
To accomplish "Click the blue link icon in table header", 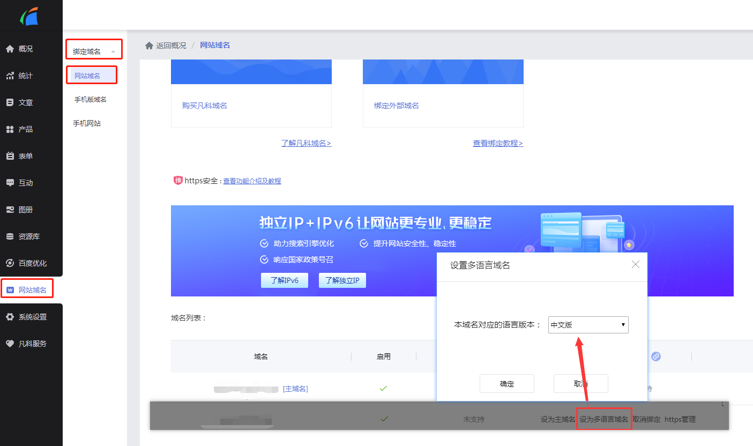I will (655, 356).
